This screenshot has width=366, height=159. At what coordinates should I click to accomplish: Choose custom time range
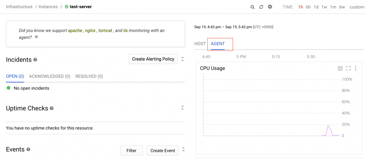[357, 7]
